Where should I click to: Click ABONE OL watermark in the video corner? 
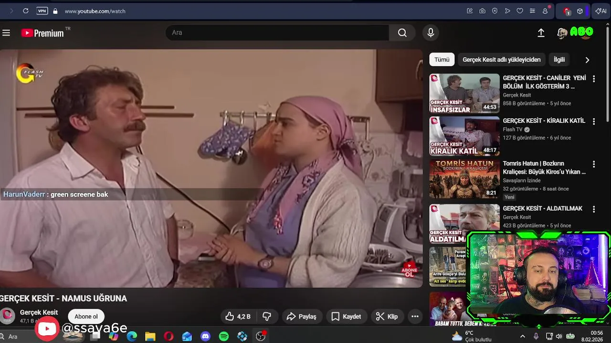409,269
